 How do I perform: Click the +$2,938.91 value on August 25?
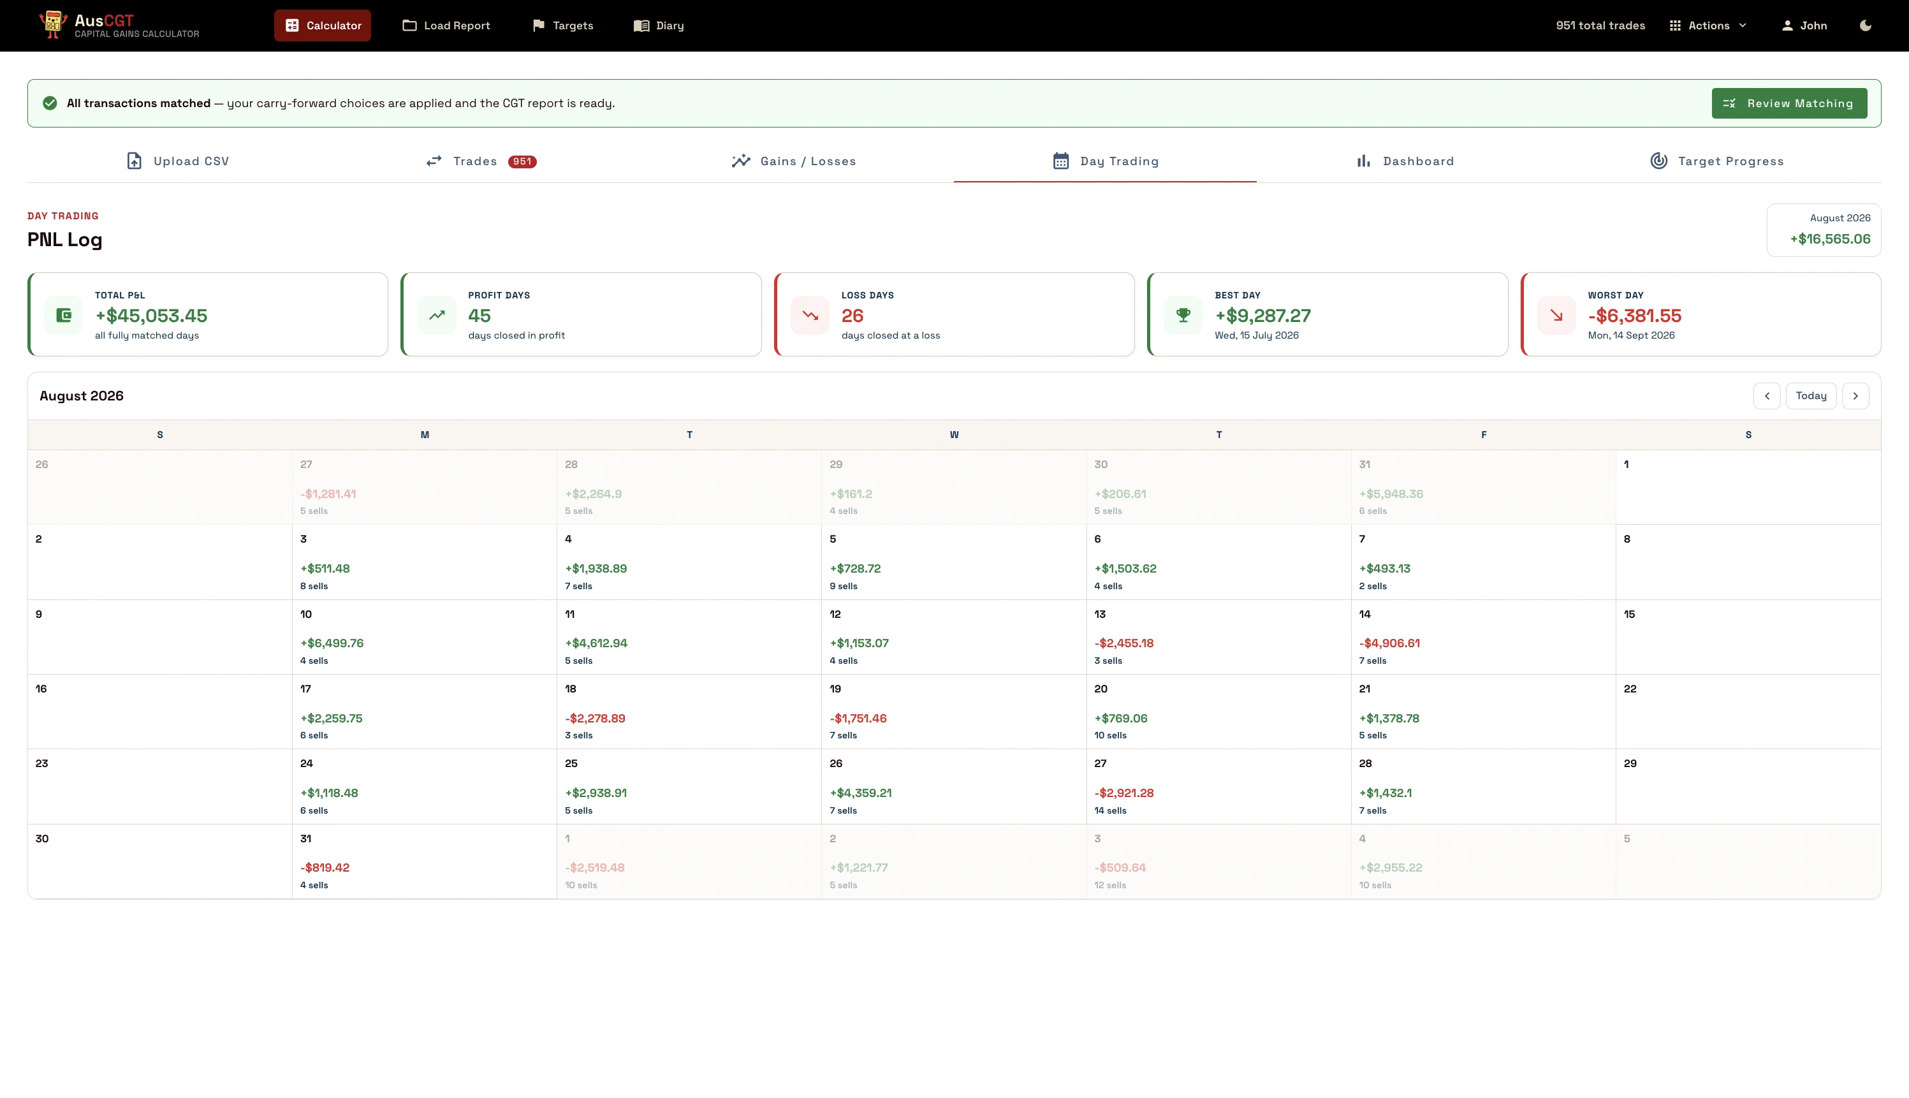(x=596, y=793)
